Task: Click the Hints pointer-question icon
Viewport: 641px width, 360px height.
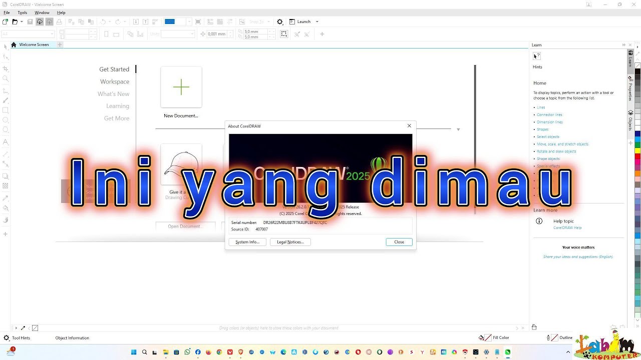Action: coord(537,56)
